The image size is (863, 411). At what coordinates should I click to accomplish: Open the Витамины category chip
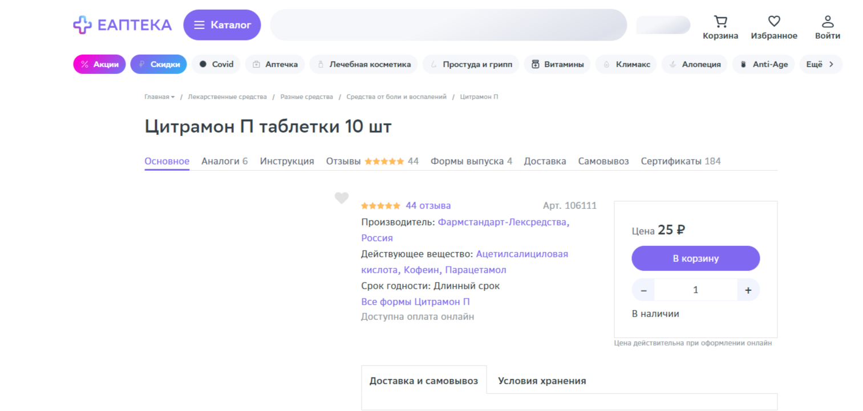[557, 64]
